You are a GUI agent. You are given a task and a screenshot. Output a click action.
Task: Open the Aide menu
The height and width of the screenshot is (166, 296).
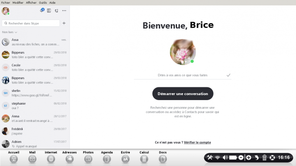point(52,3)
